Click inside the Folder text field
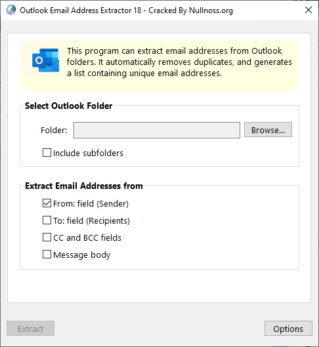Viewport: 319px width, 347px height. (x=157, y=130)
